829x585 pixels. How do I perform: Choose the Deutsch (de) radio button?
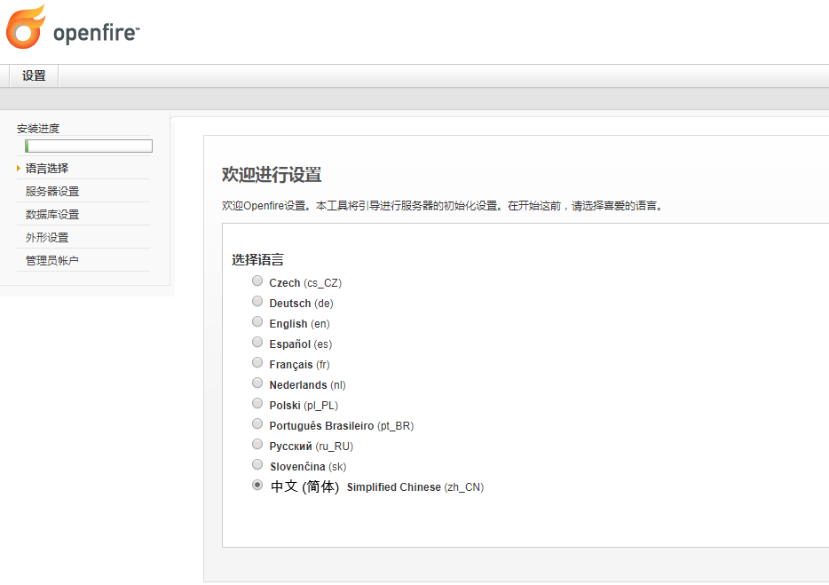[x=257, y=302]
